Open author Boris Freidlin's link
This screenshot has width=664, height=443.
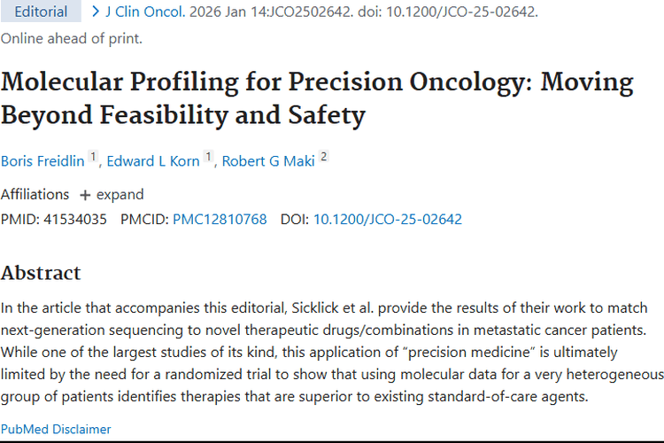click(x=42, y=161)
